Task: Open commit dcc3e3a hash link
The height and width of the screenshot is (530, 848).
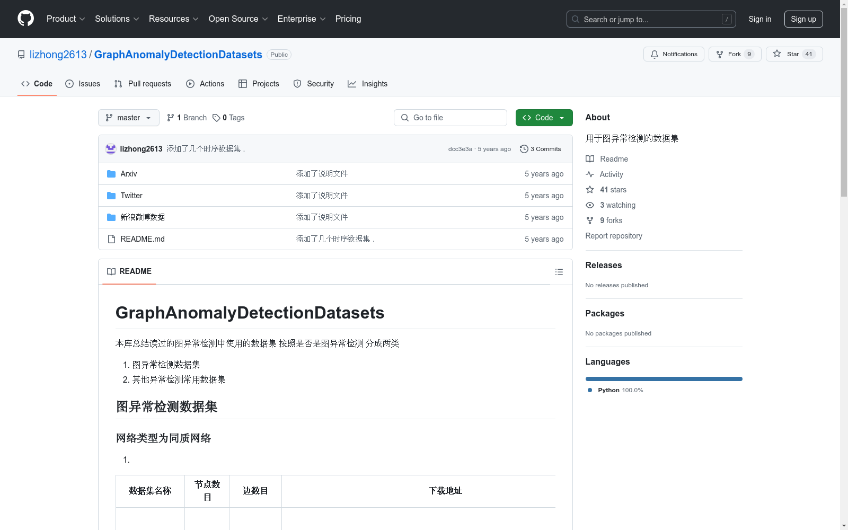Action: pyautogui.click(x=460, y=149)
